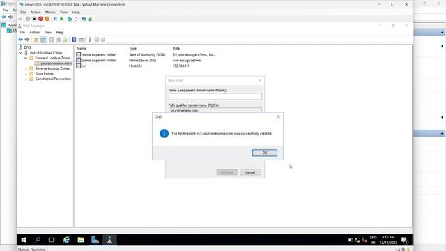This screenshot has width=446, height=251.
Task: Refresh the DNS Manager view
Action: pos(59,40)
